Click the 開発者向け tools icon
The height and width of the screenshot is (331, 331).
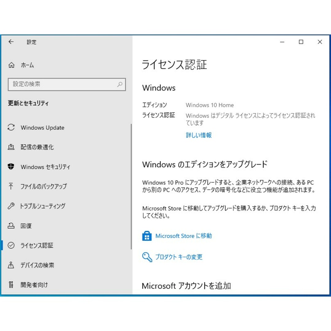click(11, 284)
